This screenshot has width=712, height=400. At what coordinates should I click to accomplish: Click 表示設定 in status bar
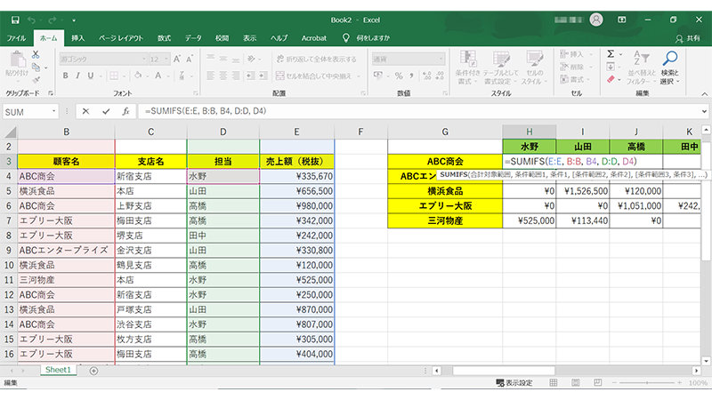tap(514, 383)
